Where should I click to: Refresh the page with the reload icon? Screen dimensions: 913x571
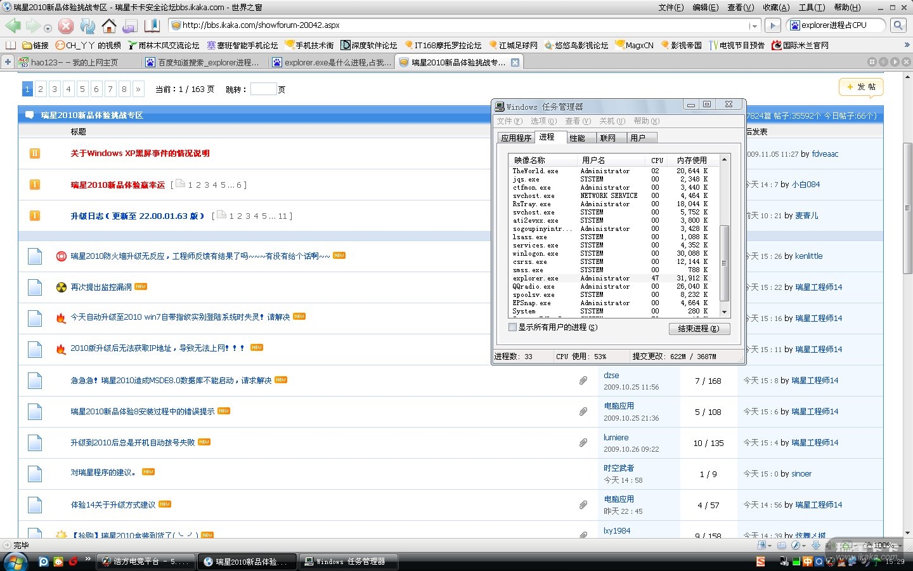(87, 26)
